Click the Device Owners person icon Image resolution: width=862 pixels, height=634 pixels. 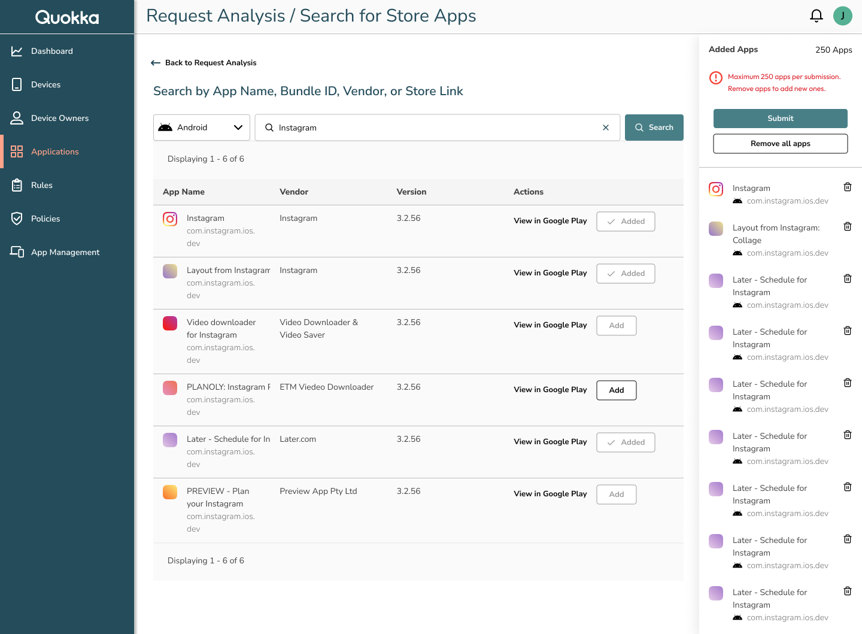pyautogui.click(x=17, y=118)
